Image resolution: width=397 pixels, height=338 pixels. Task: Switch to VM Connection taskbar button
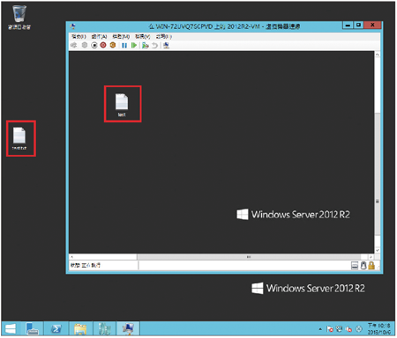coord(128,328)
